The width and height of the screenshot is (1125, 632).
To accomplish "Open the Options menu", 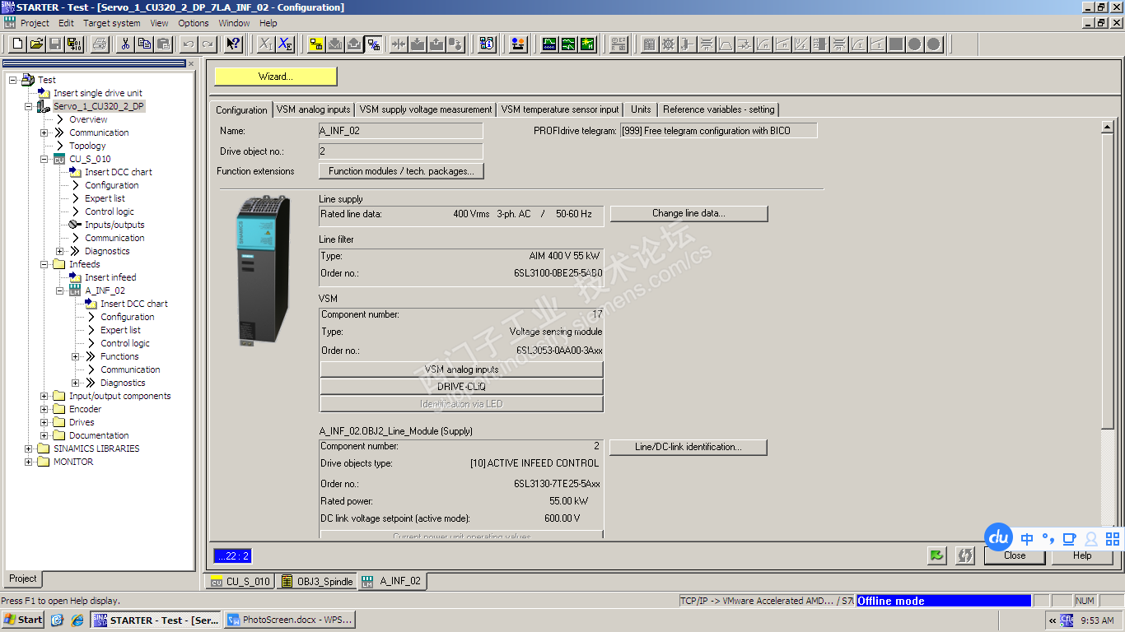I will pos(194,23).
